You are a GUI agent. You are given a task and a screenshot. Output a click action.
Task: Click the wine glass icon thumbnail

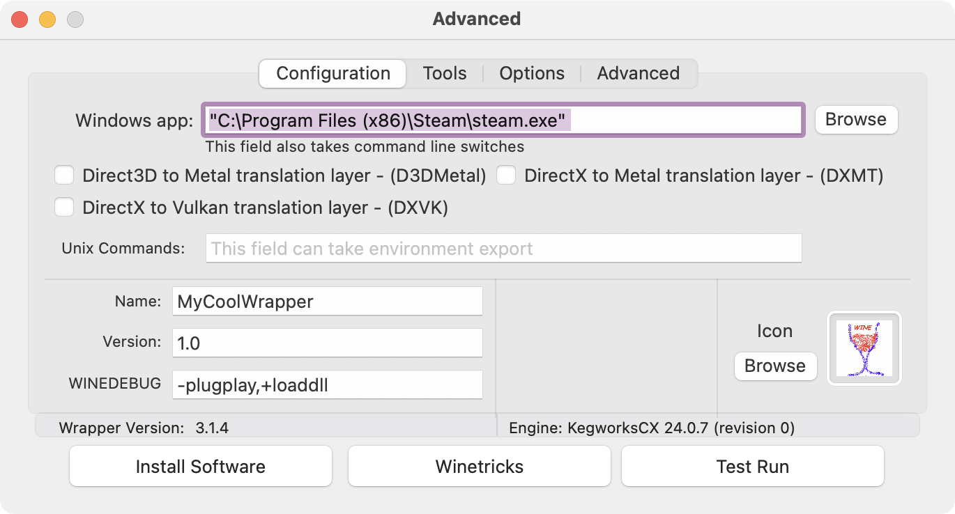(864, 348)
